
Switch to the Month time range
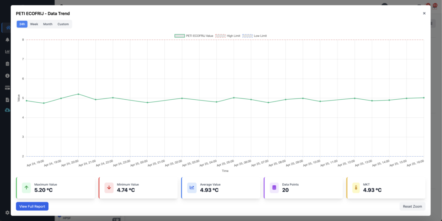coord(47,24)
